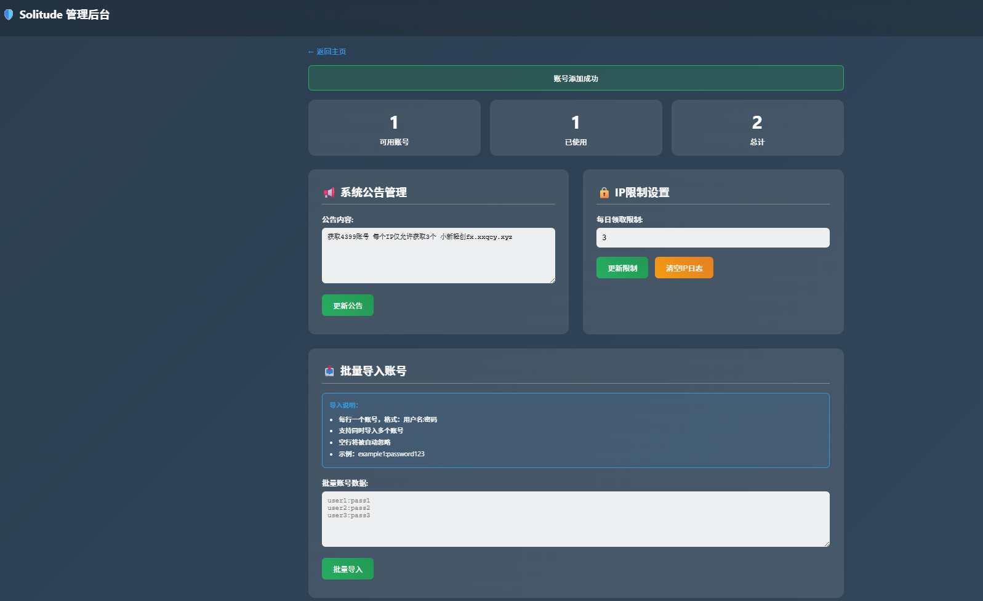The height and width of the screenshot is (601, 983).
Task: Grab the announcement textarea resize handle
Action: click(x=552, y=280)
